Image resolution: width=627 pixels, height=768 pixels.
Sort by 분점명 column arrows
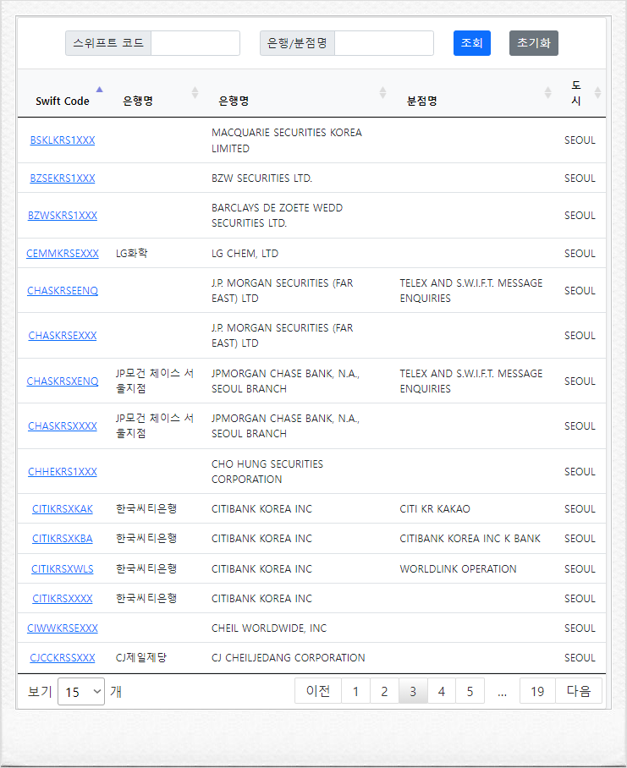(x=548, y=92)
